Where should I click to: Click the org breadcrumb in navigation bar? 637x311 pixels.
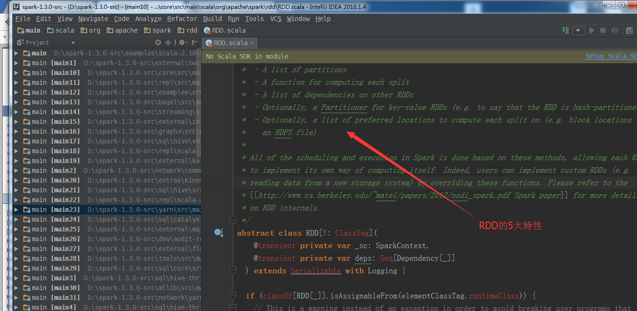(x=91, y=30)
